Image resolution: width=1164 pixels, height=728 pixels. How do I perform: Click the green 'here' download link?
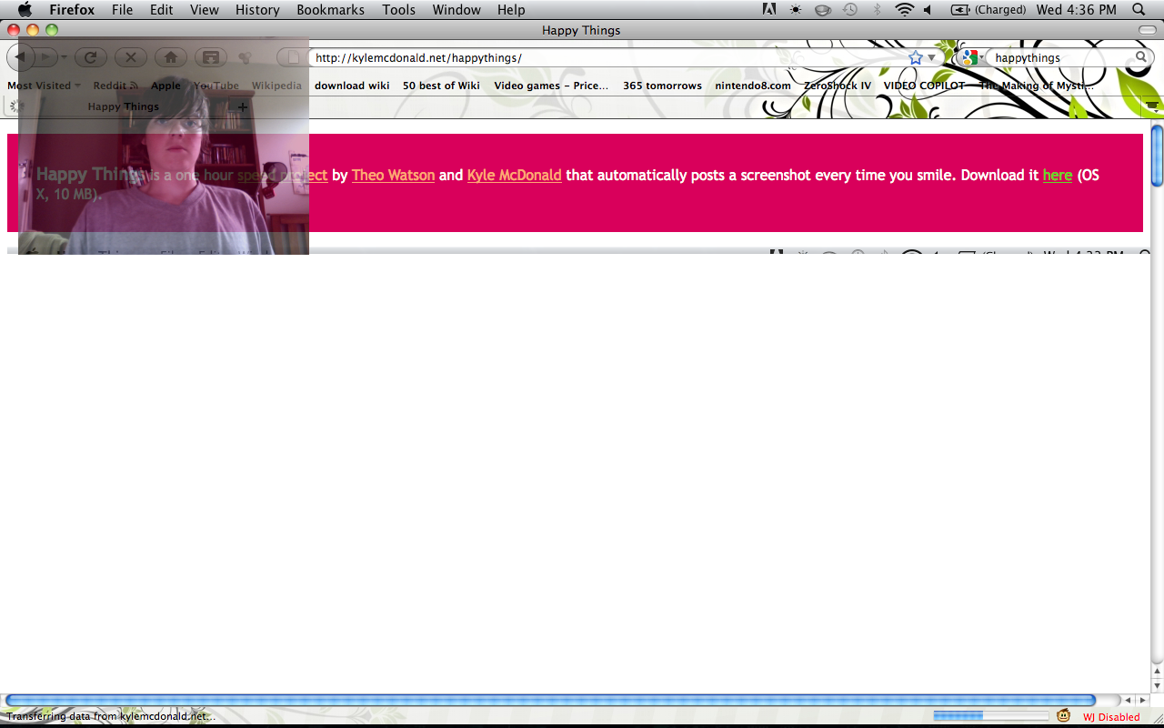[1057, 175]
